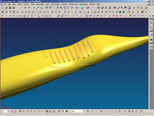The width and height of the screenshot is (154, 116).
Task: Select the Rotate view tool
Action: point(65,8)
